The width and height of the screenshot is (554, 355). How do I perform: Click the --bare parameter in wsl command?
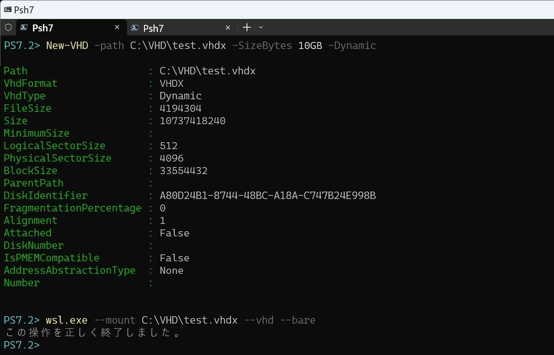click(298, 320)
